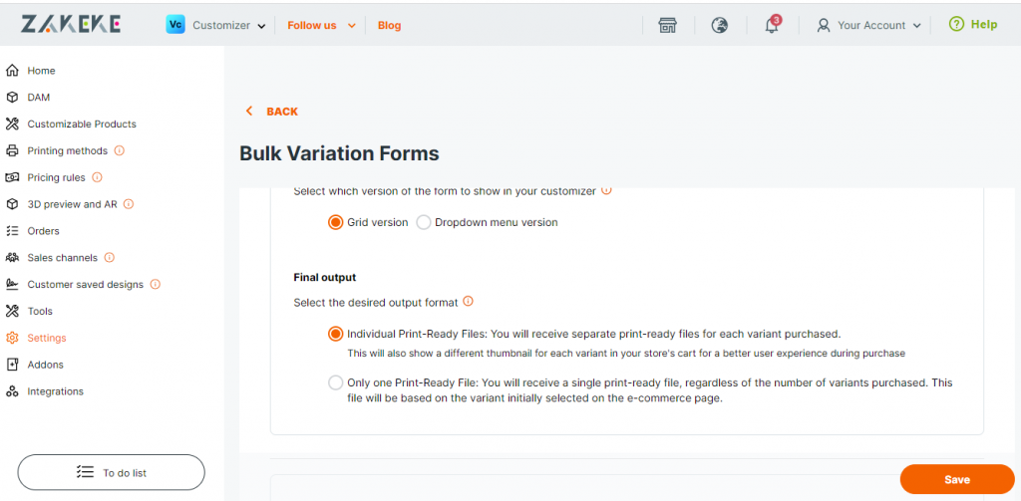Select Individual Print-Ready Files option
This screenshot has width=1021, height=501.
[335, 334]
